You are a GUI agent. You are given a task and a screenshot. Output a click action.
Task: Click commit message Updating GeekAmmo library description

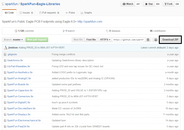(x=73, y=60)
